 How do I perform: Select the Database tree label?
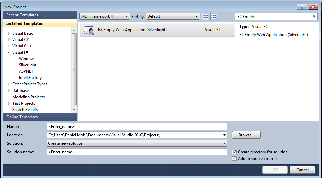pyautogui.click(x=21, y=91)
